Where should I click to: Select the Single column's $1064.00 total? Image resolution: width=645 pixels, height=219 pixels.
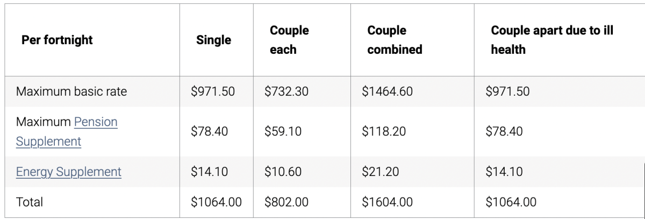216,202
